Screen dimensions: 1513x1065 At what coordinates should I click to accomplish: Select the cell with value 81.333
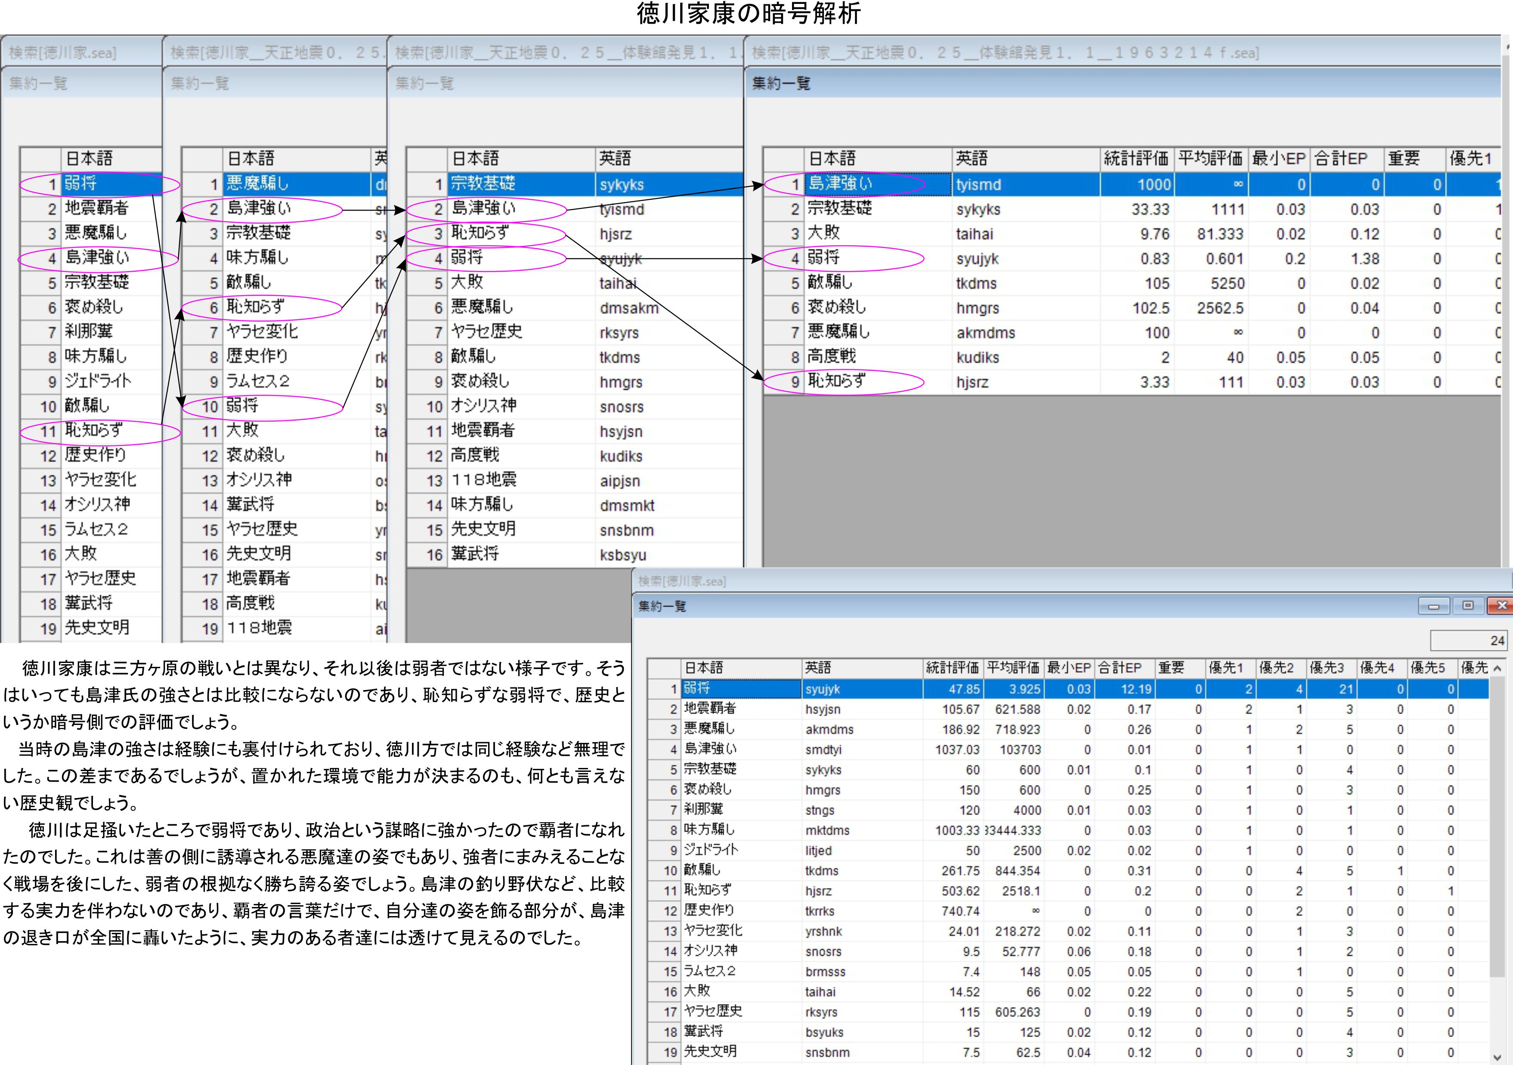pyautogui.click(x=1211, y=234)
